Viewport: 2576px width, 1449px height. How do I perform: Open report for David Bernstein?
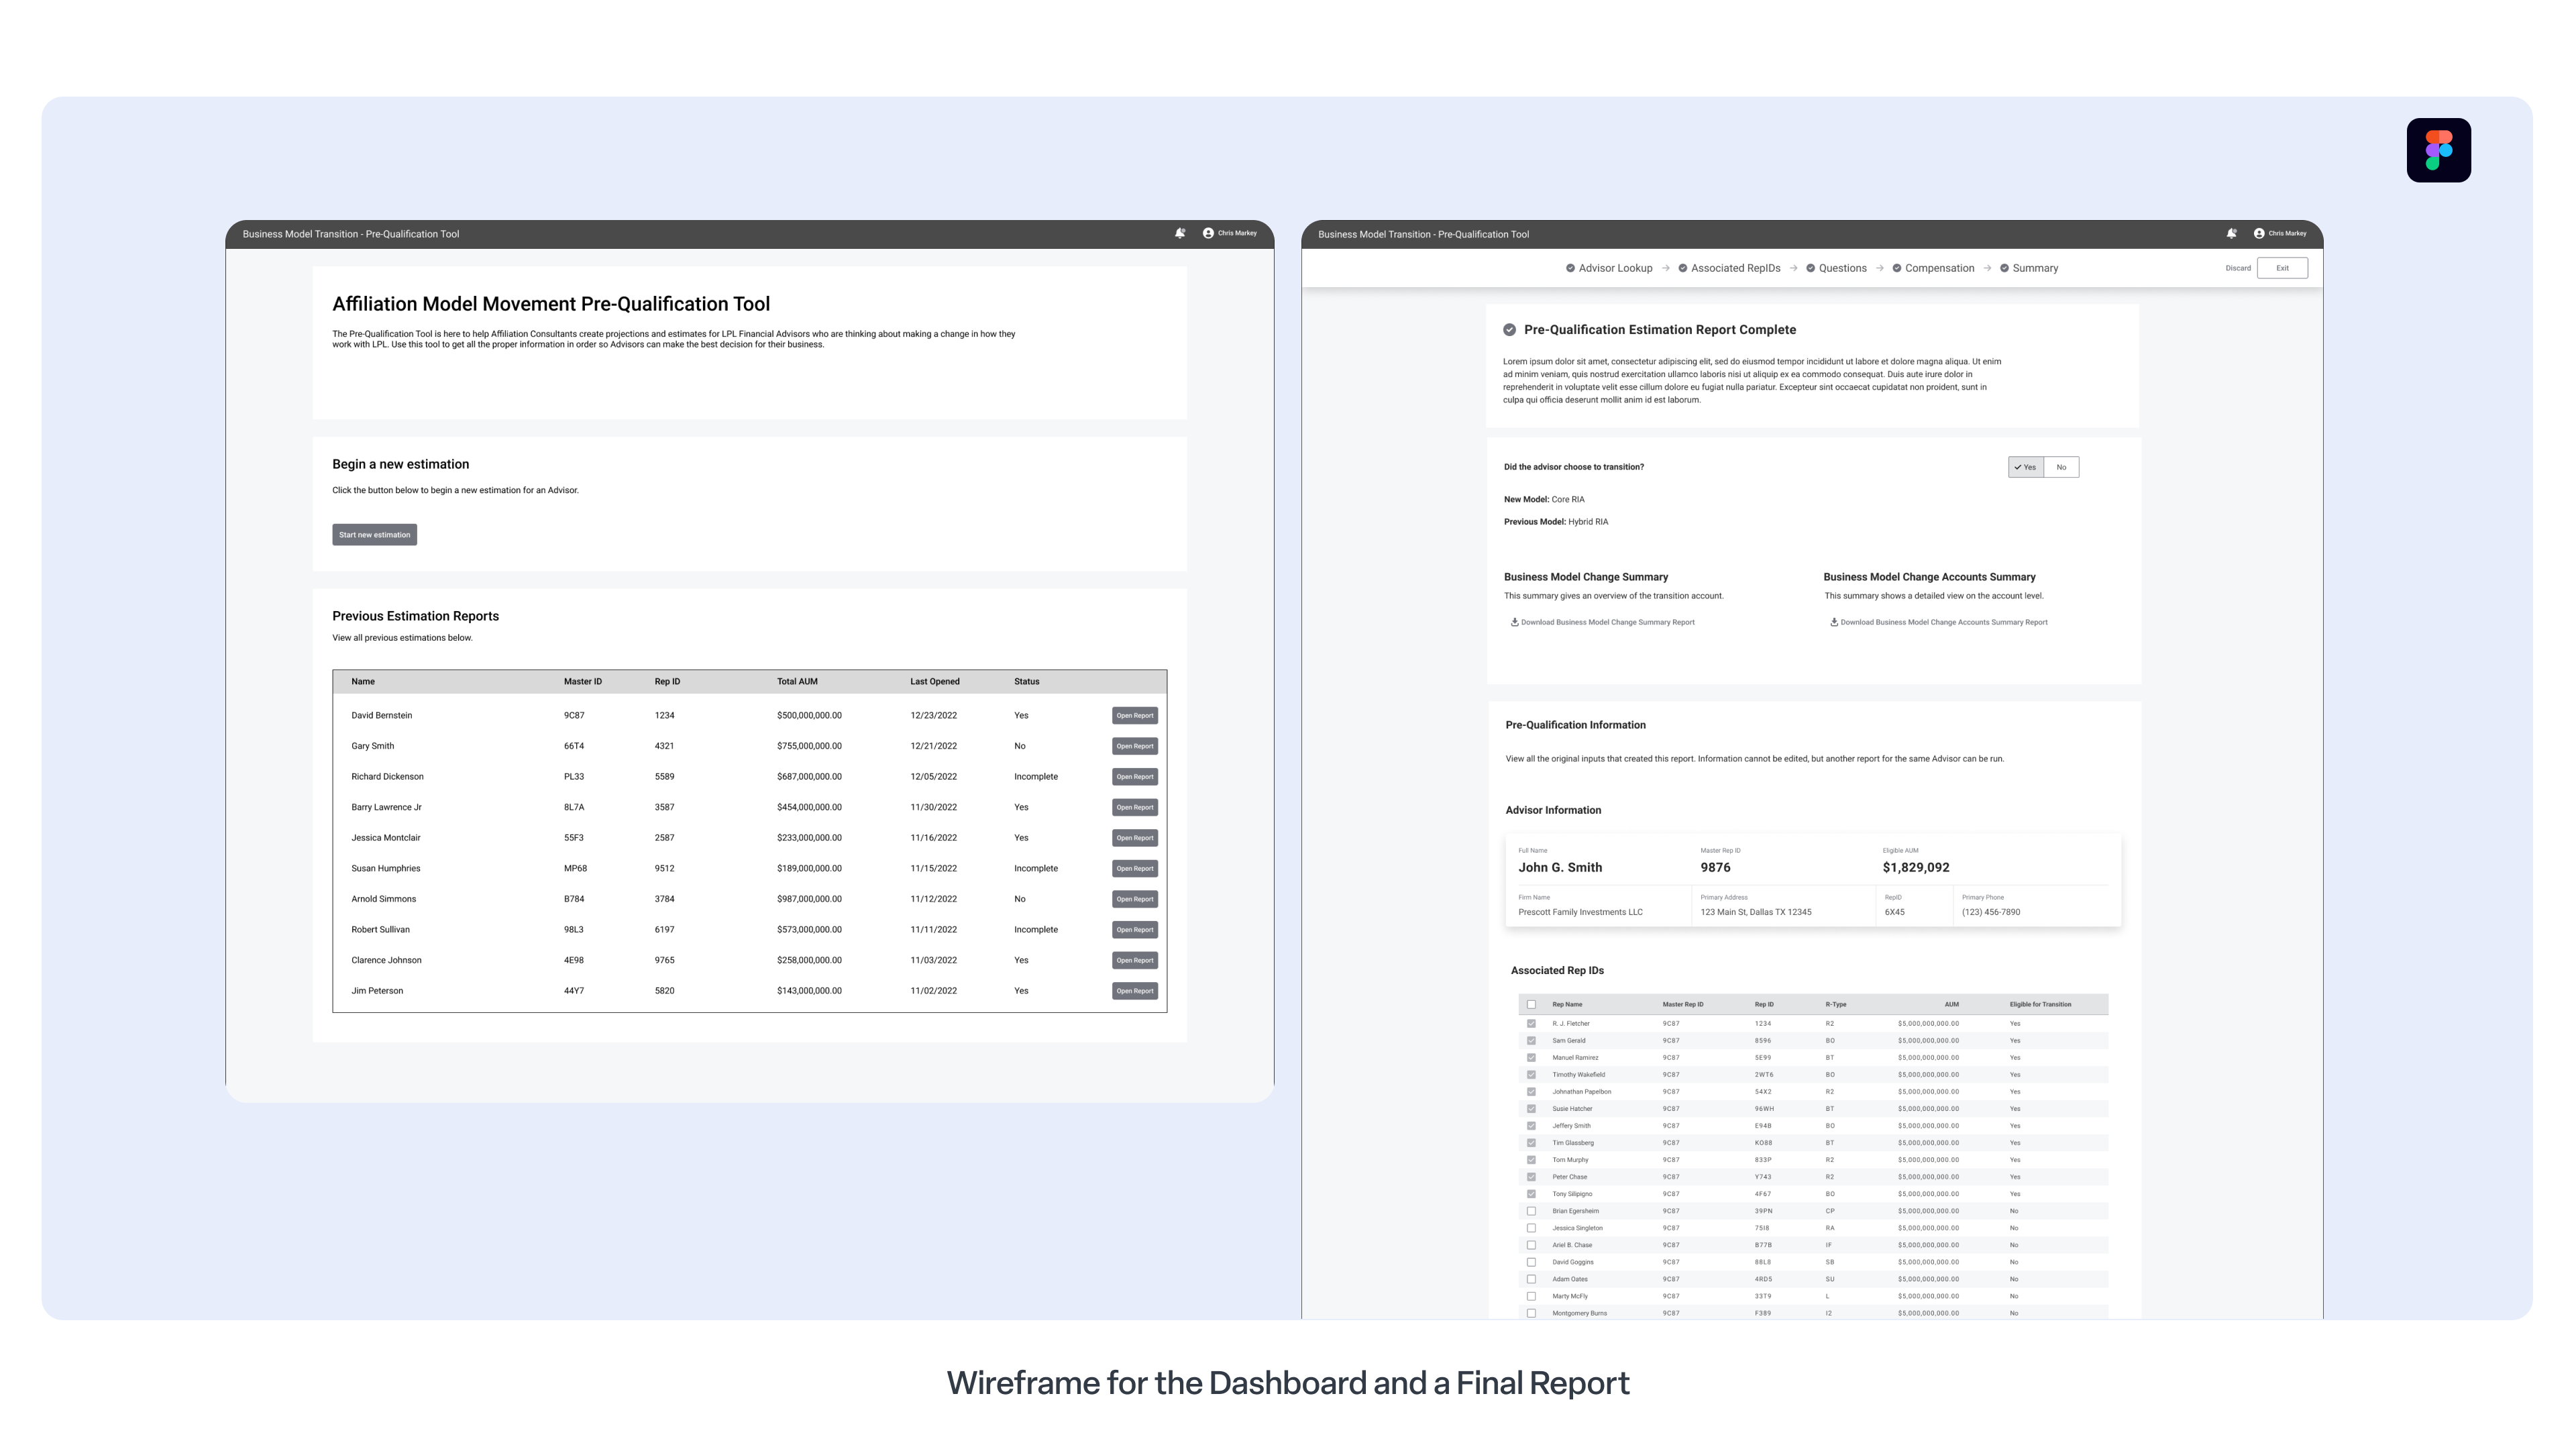coord(1134,716)
